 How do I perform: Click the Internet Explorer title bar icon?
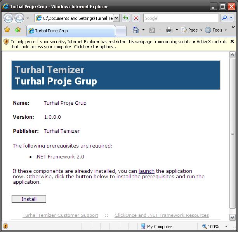click(x=5, y=6)
